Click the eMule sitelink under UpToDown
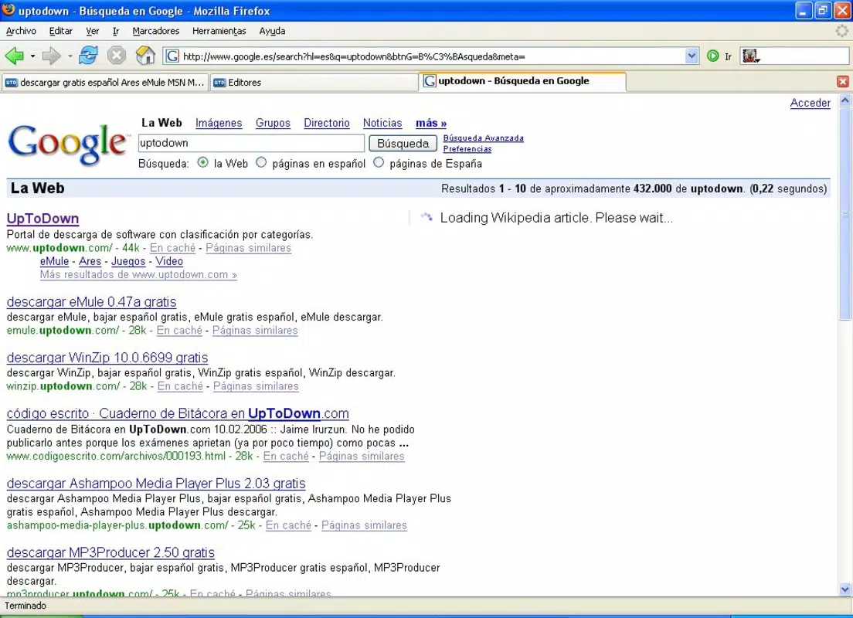Viewport: 853px width, 618px height. [54, 261]
